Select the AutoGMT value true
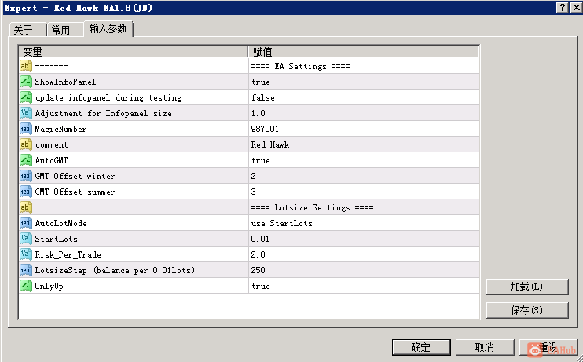583x362 pixels. (261, 160)
